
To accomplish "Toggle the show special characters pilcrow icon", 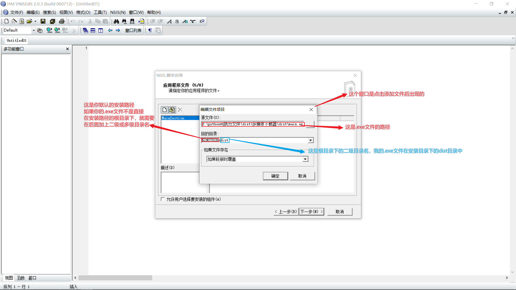I will pyautogui.click(x=150, y=30).
